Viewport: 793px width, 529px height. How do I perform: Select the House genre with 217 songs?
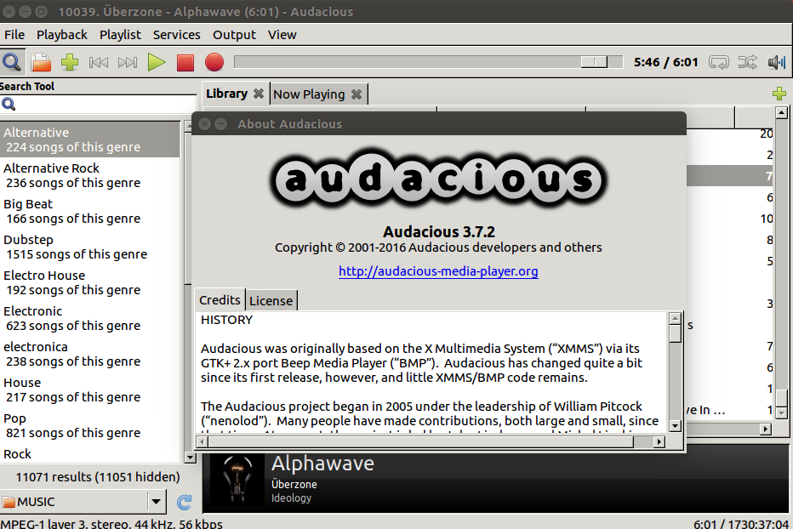tap(89, 390)
